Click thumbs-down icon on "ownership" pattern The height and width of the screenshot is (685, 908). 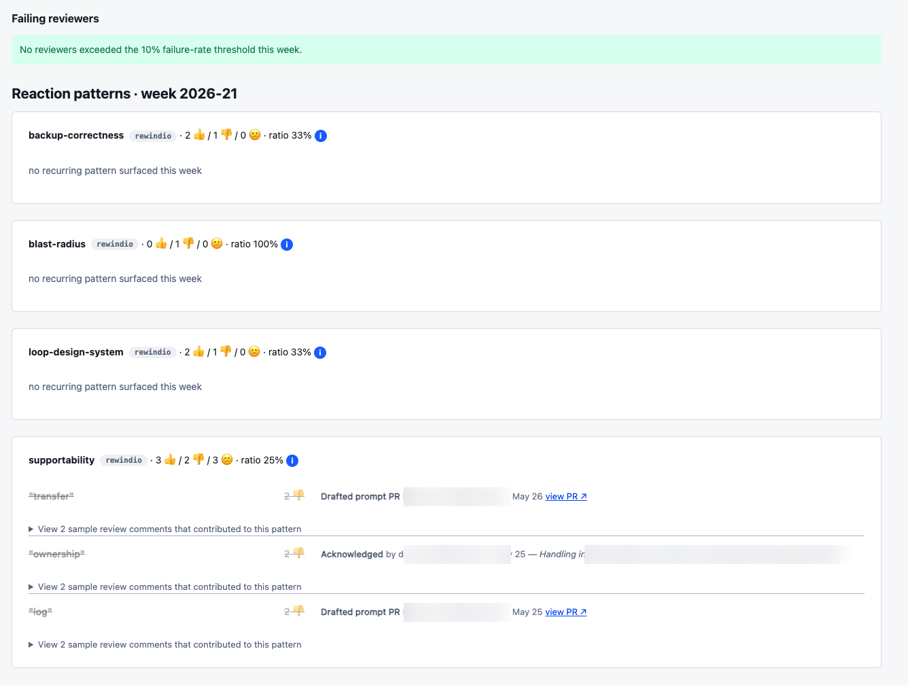point(298,554)
